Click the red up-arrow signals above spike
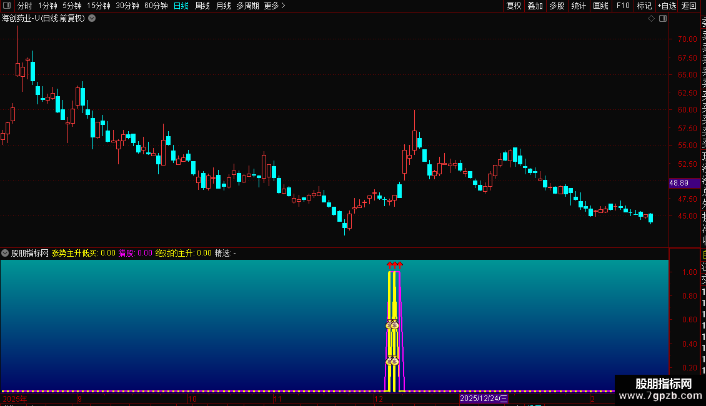The image size is (706, 406). pos(394,265)
